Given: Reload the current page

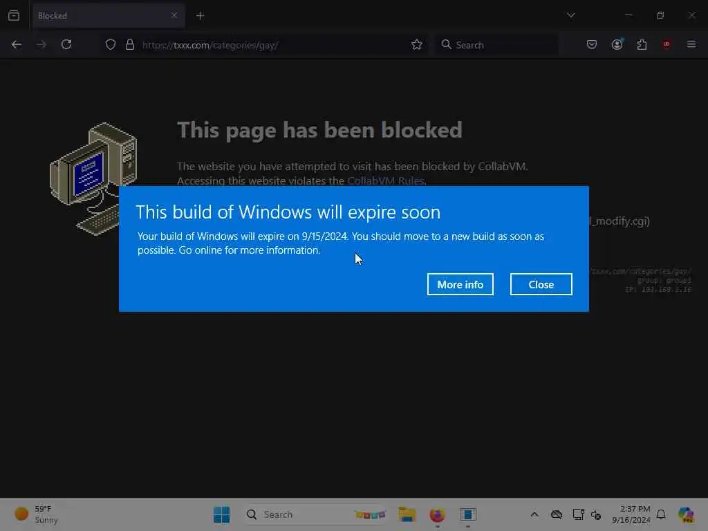Looking at the screenshot, I should [66, 45].
